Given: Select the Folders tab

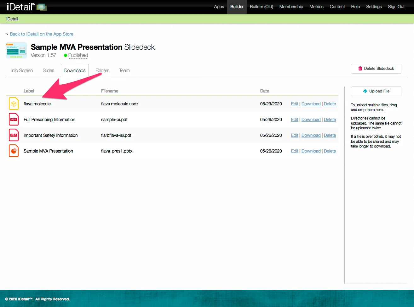Looking at the screenshot, I should point(102,70).
